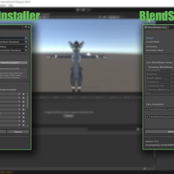Open object picker for the clothes field
This screenshot has width=174, height=174.
26,47
